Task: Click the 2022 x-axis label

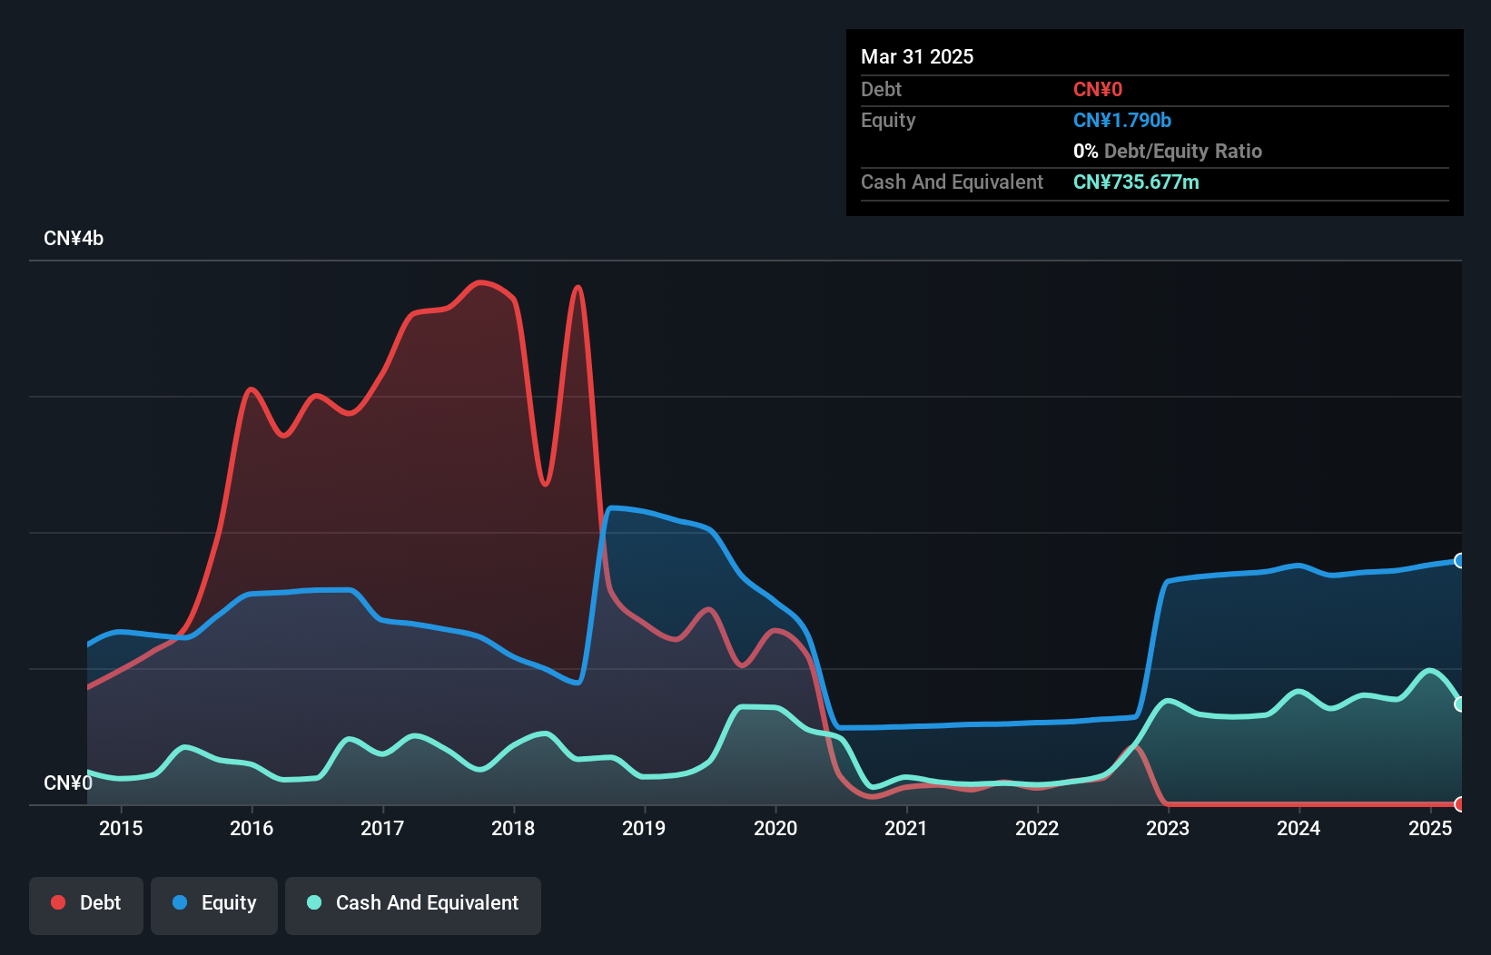Action: [1037, 828]
